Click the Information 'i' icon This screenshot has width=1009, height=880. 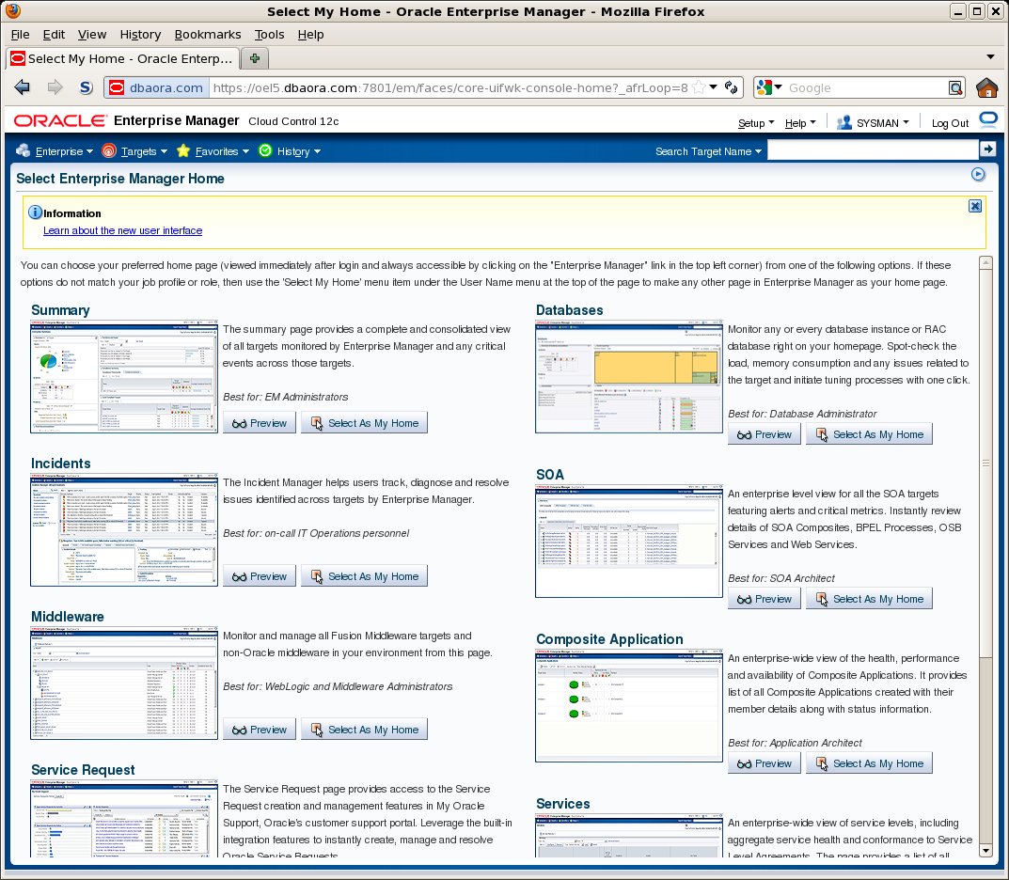pyautogui.click(x=36, y=212)
